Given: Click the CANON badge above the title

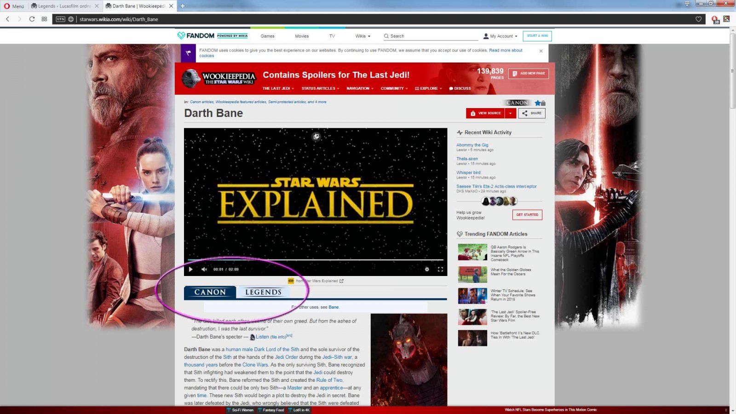Looking at the screenshot, I should tap(517, 103).
